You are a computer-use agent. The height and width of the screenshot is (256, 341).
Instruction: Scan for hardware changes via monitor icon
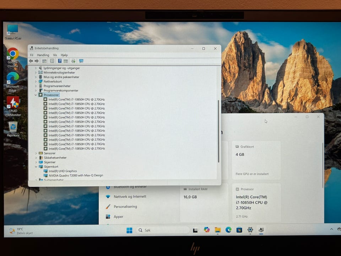pos(81,61)
